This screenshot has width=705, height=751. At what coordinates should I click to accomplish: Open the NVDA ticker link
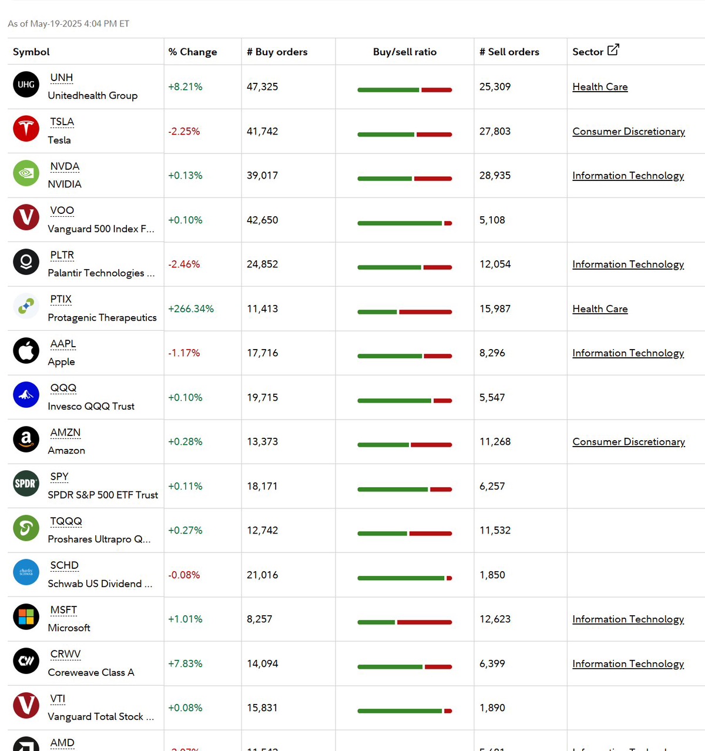(x=65, y=166)
